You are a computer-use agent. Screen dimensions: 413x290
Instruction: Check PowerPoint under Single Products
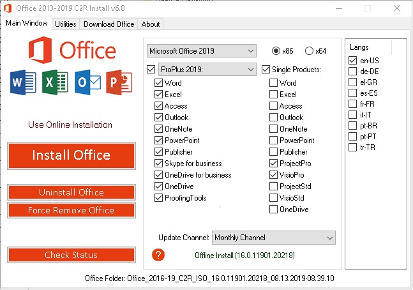[273, 141]
